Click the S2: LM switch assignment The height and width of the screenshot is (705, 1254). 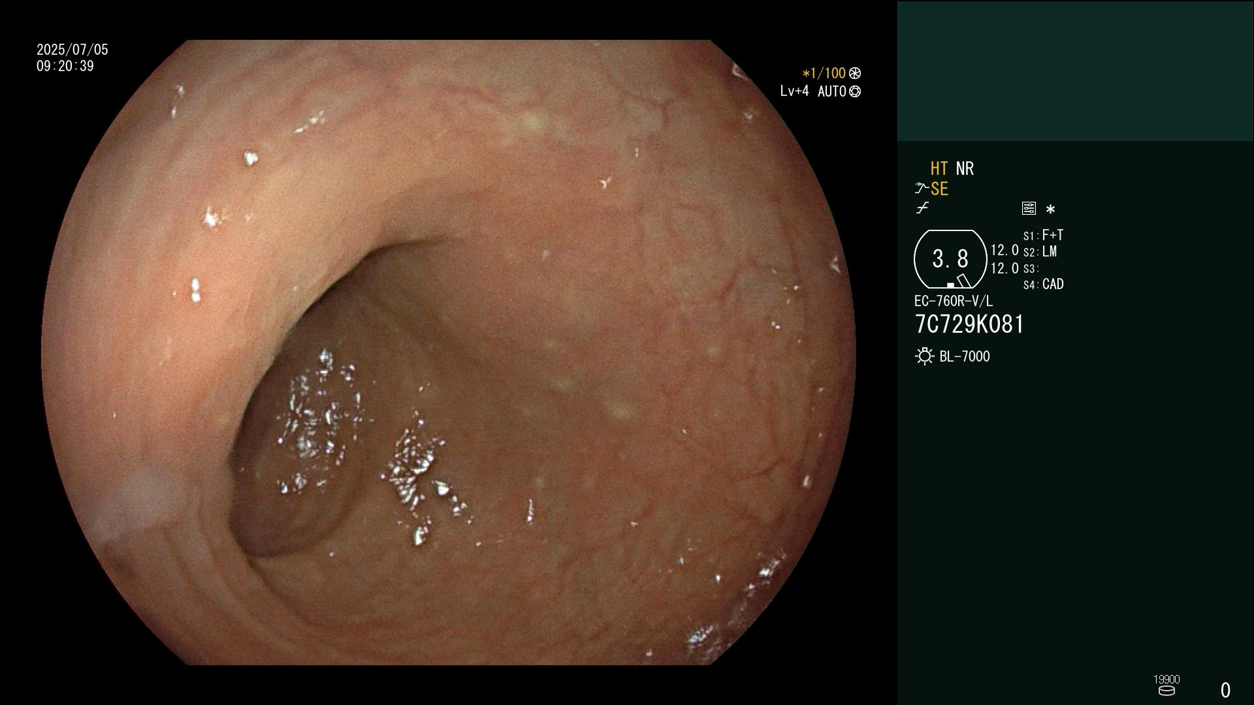coord(1040,251)
